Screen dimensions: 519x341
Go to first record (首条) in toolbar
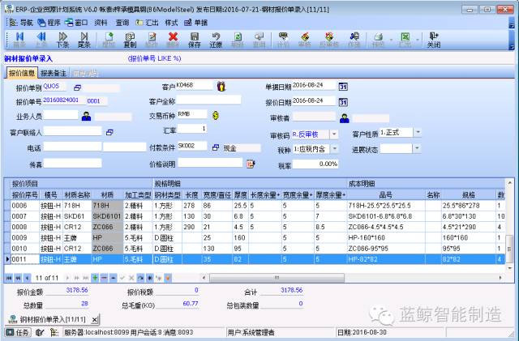point(19,40)
